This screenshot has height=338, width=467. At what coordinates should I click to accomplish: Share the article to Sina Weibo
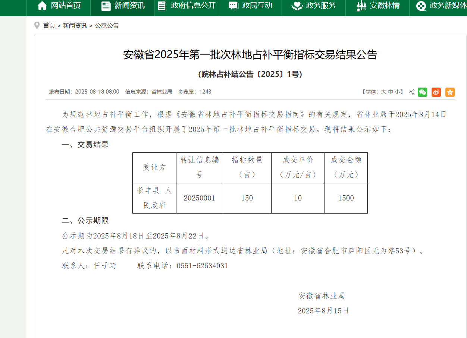pyautogui.click(x=436, y=92)
